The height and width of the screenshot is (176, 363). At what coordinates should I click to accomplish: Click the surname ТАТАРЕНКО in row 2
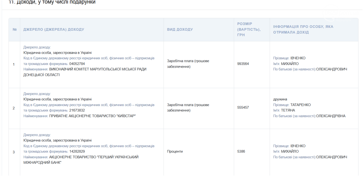tap(300, 105)
